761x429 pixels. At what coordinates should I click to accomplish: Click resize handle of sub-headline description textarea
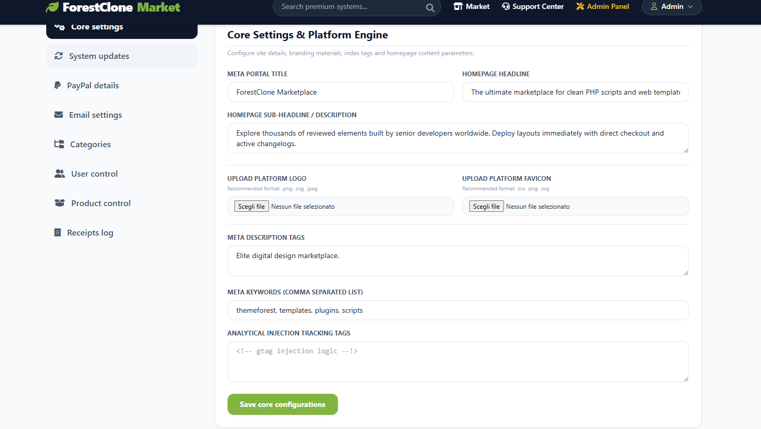coord(685,150)
